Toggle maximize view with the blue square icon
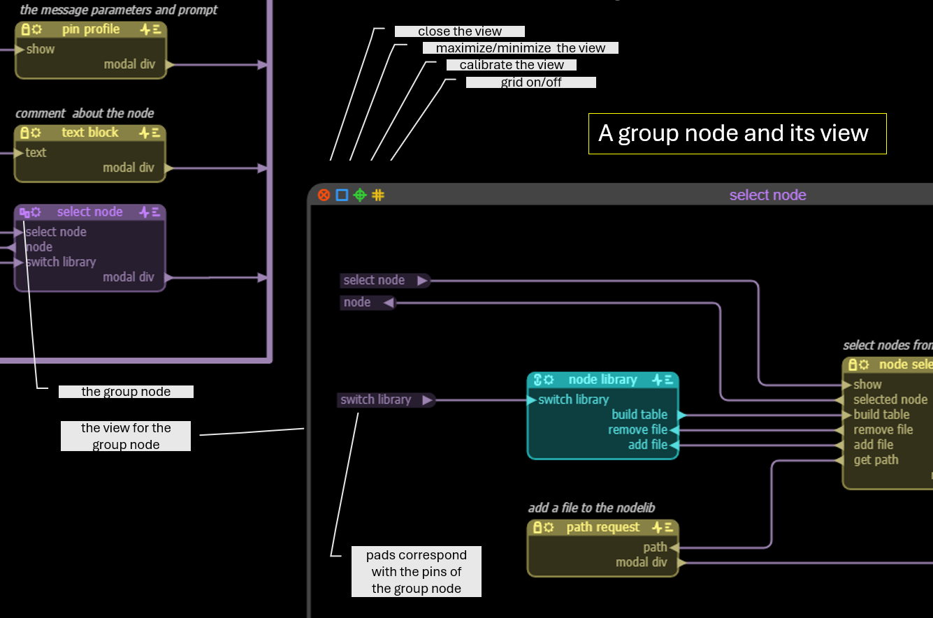This screenshot has width=933, height=618. tap(342, 196)
